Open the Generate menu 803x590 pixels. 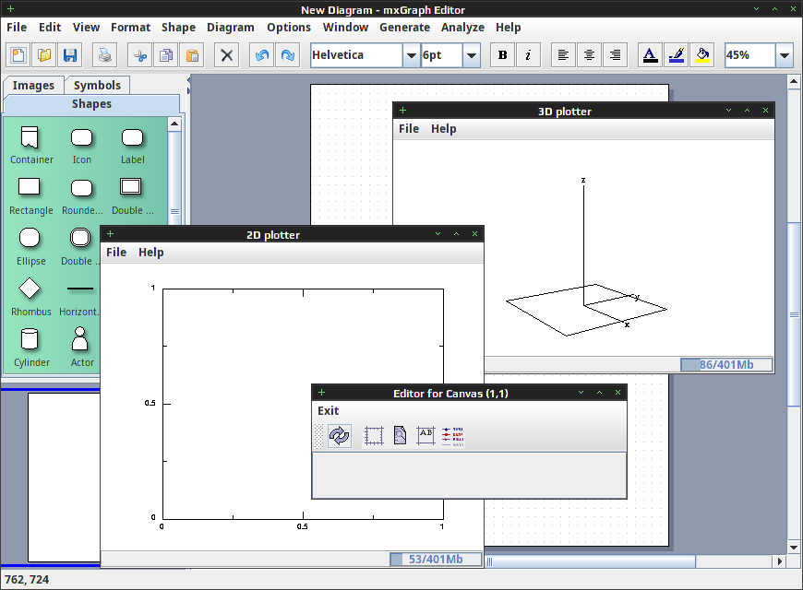[x=404, y=28]
